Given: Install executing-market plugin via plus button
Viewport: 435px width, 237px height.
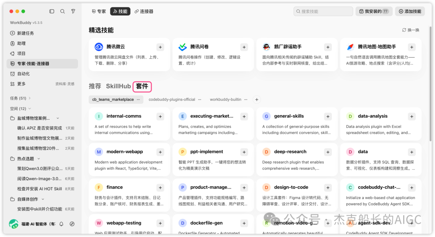Looking at the screenshot, I should tap(244, 116).
